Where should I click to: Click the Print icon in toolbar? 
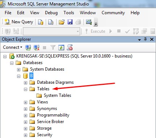point(78,22)
